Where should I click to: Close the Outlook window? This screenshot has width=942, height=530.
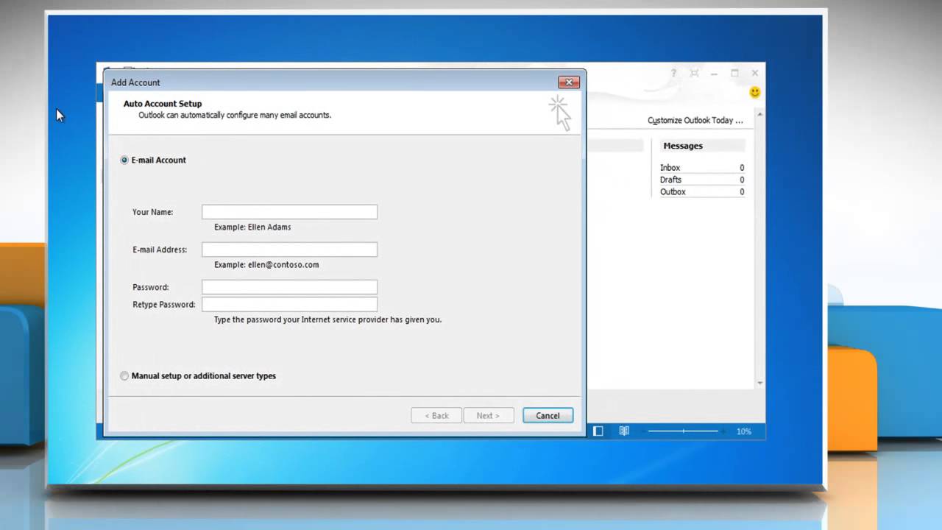tap(754, 73)
